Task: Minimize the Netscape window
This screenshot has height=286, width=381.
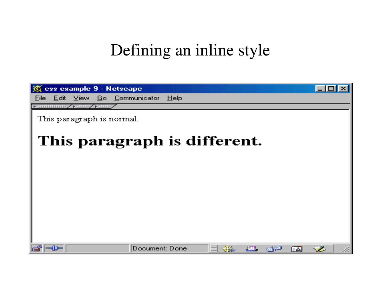Action: pos(320,89)
